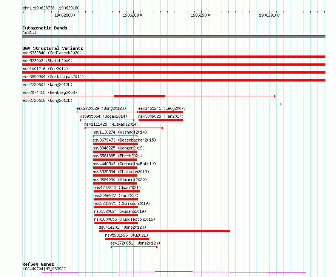Click the thick red bar of esv2074455

pos(140,96)
